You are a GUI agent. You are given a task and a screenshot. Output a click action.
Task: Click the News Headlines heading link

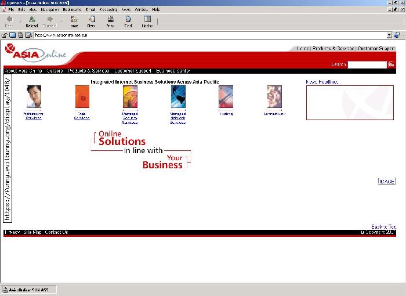322,82
